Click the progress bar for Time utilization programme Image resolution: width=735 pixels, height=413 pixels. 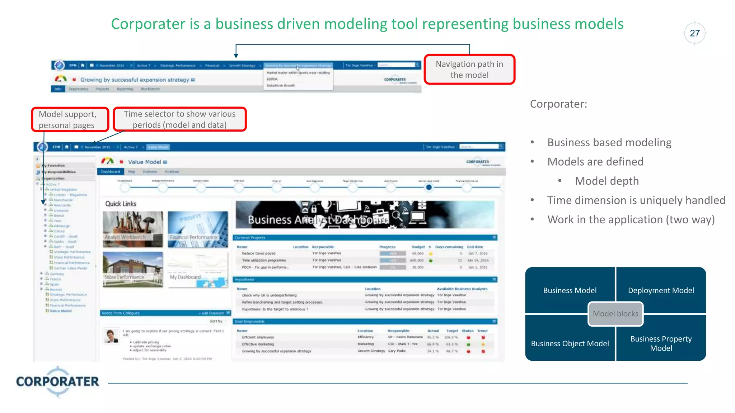click(393, 261)
